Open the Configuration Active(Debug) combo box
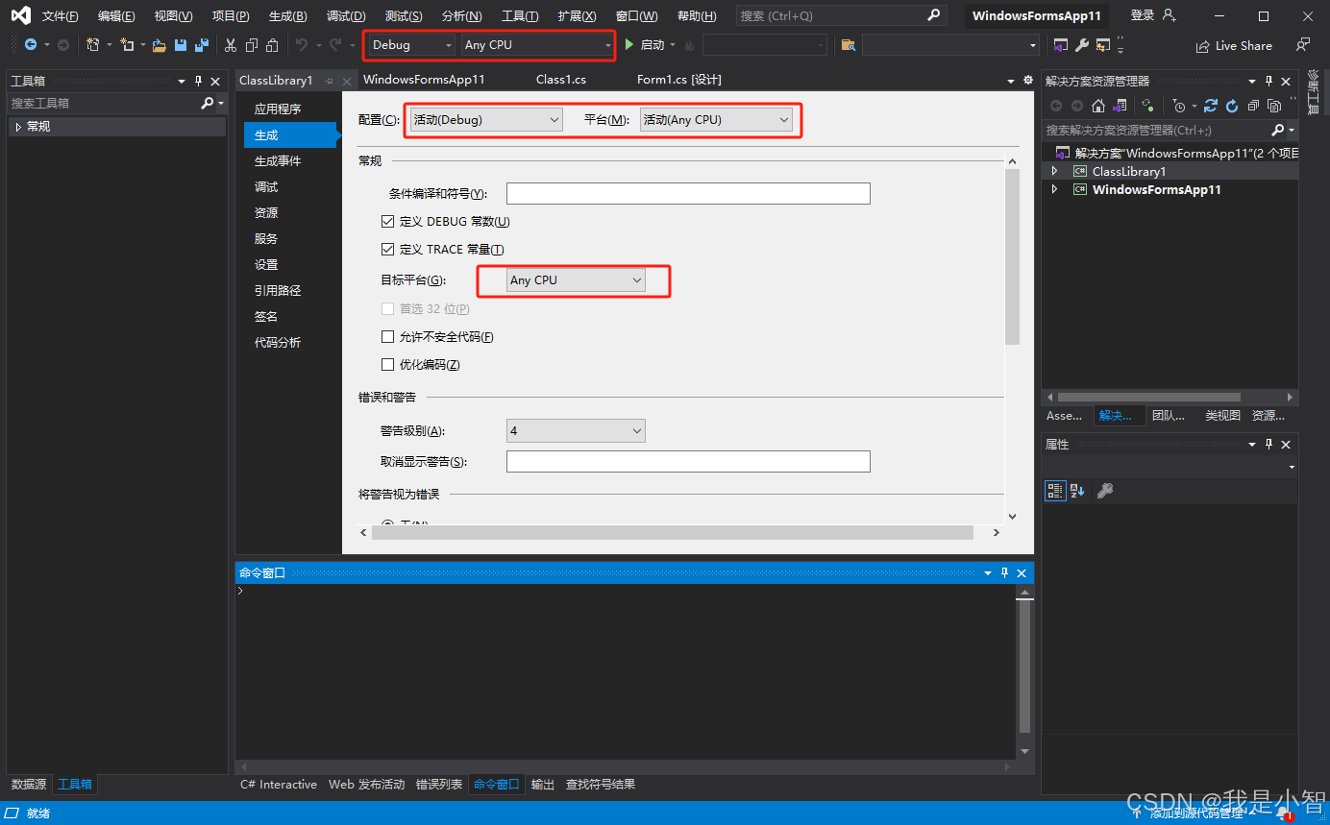The image size is (1330, 825). point(486,120)
